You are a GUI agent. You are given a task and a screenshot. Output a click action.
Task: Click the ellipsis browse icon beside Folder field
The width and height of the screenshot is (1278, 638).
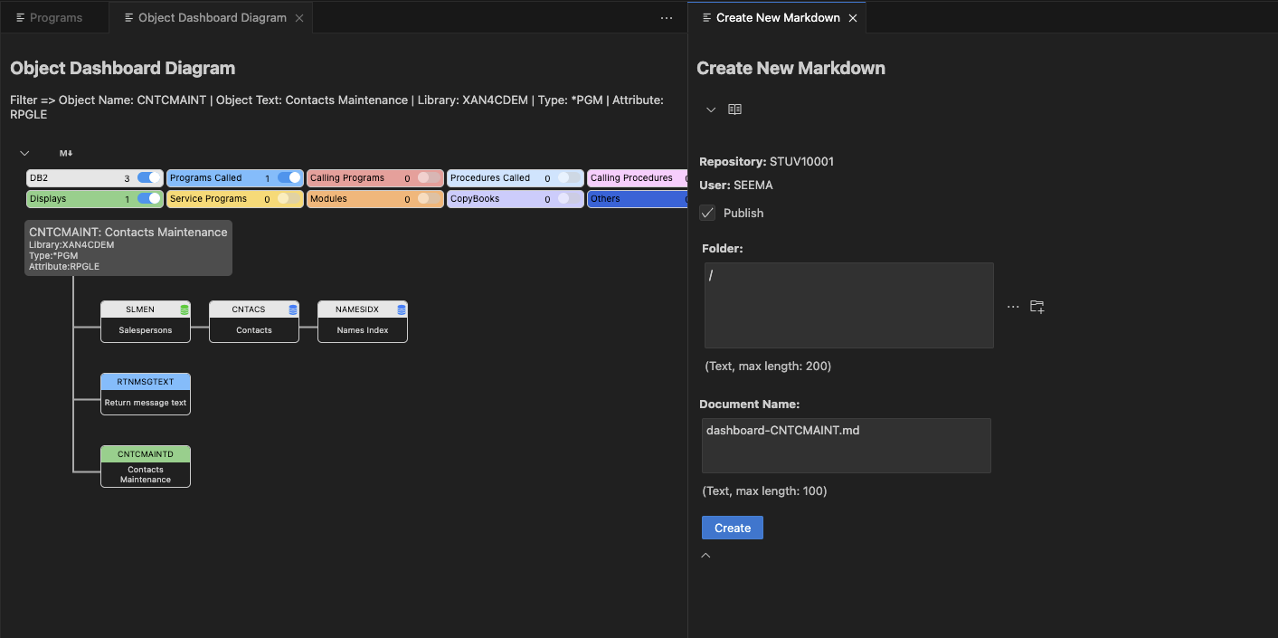tap(1013, 307)
